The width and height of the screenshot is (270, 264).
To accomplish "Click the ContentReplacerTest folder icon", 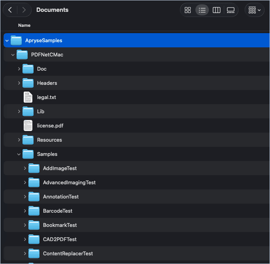I will [x=34, y=253].
